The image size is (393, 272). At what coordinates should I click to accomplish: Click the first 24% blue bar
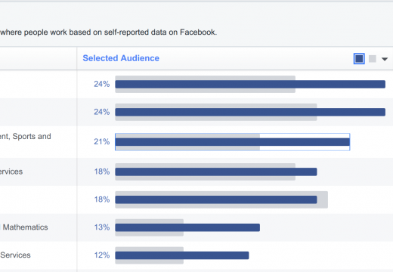click(x=250, y=84)
